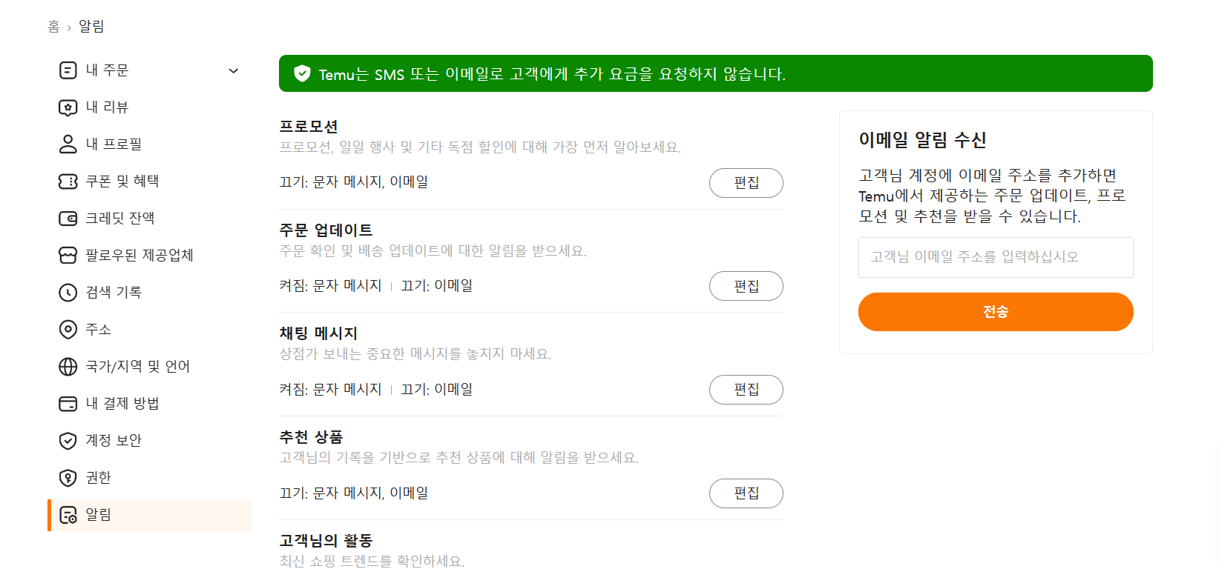Open 팔로우된 제공업체 from its sidebar icon
Image resolution: width=1219 pixels, height=569 pixels.
pos(68,255)
